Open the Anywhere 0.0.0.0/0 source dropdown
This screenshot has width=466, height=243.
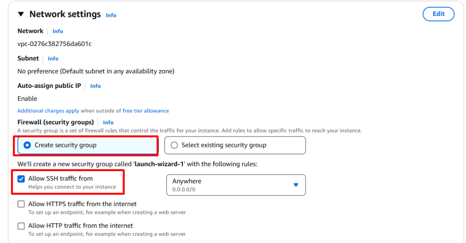pyautogui.click(x=236, y=185)
